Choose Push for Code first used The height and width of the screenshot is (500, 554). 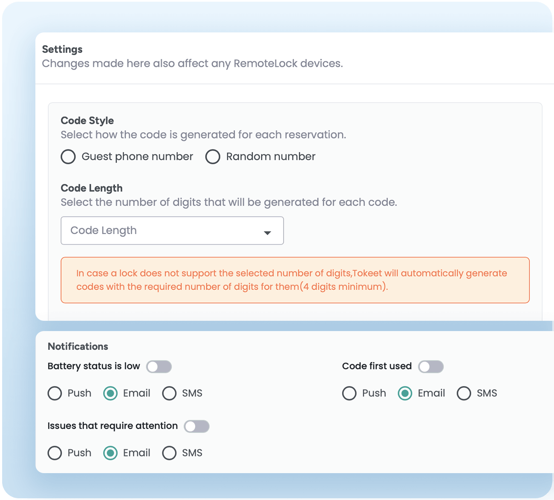tap(349, 393)
